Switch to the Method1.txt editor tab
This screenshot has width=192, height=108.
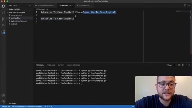(x=66, y=5)
